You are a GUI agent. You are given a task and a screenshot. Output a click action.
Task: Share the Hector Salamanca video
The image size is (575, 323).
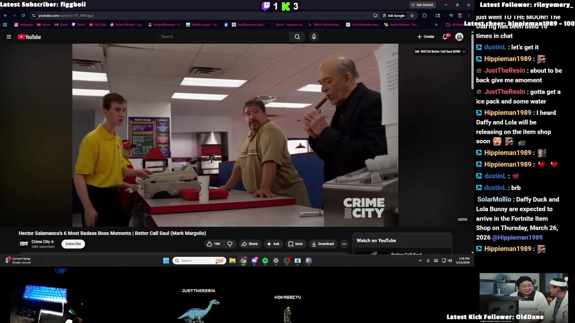[249, 244]
